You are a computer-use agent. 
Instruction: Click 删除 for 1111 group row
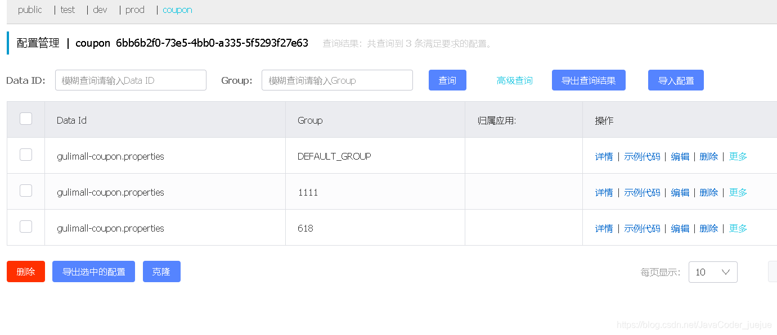pyautogui.click(x=709, y=192)
